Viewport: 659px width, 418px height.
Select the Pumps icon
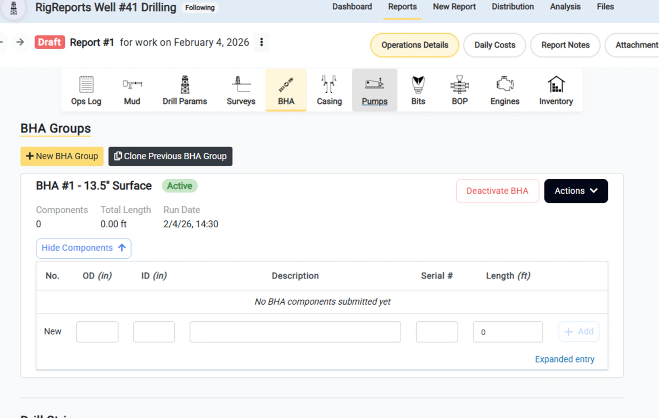click(374, 90)
